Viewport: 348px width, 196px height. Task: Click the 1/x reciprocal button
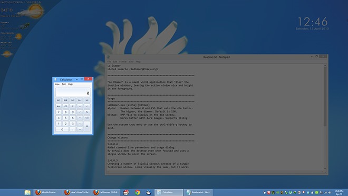(87, 118)
